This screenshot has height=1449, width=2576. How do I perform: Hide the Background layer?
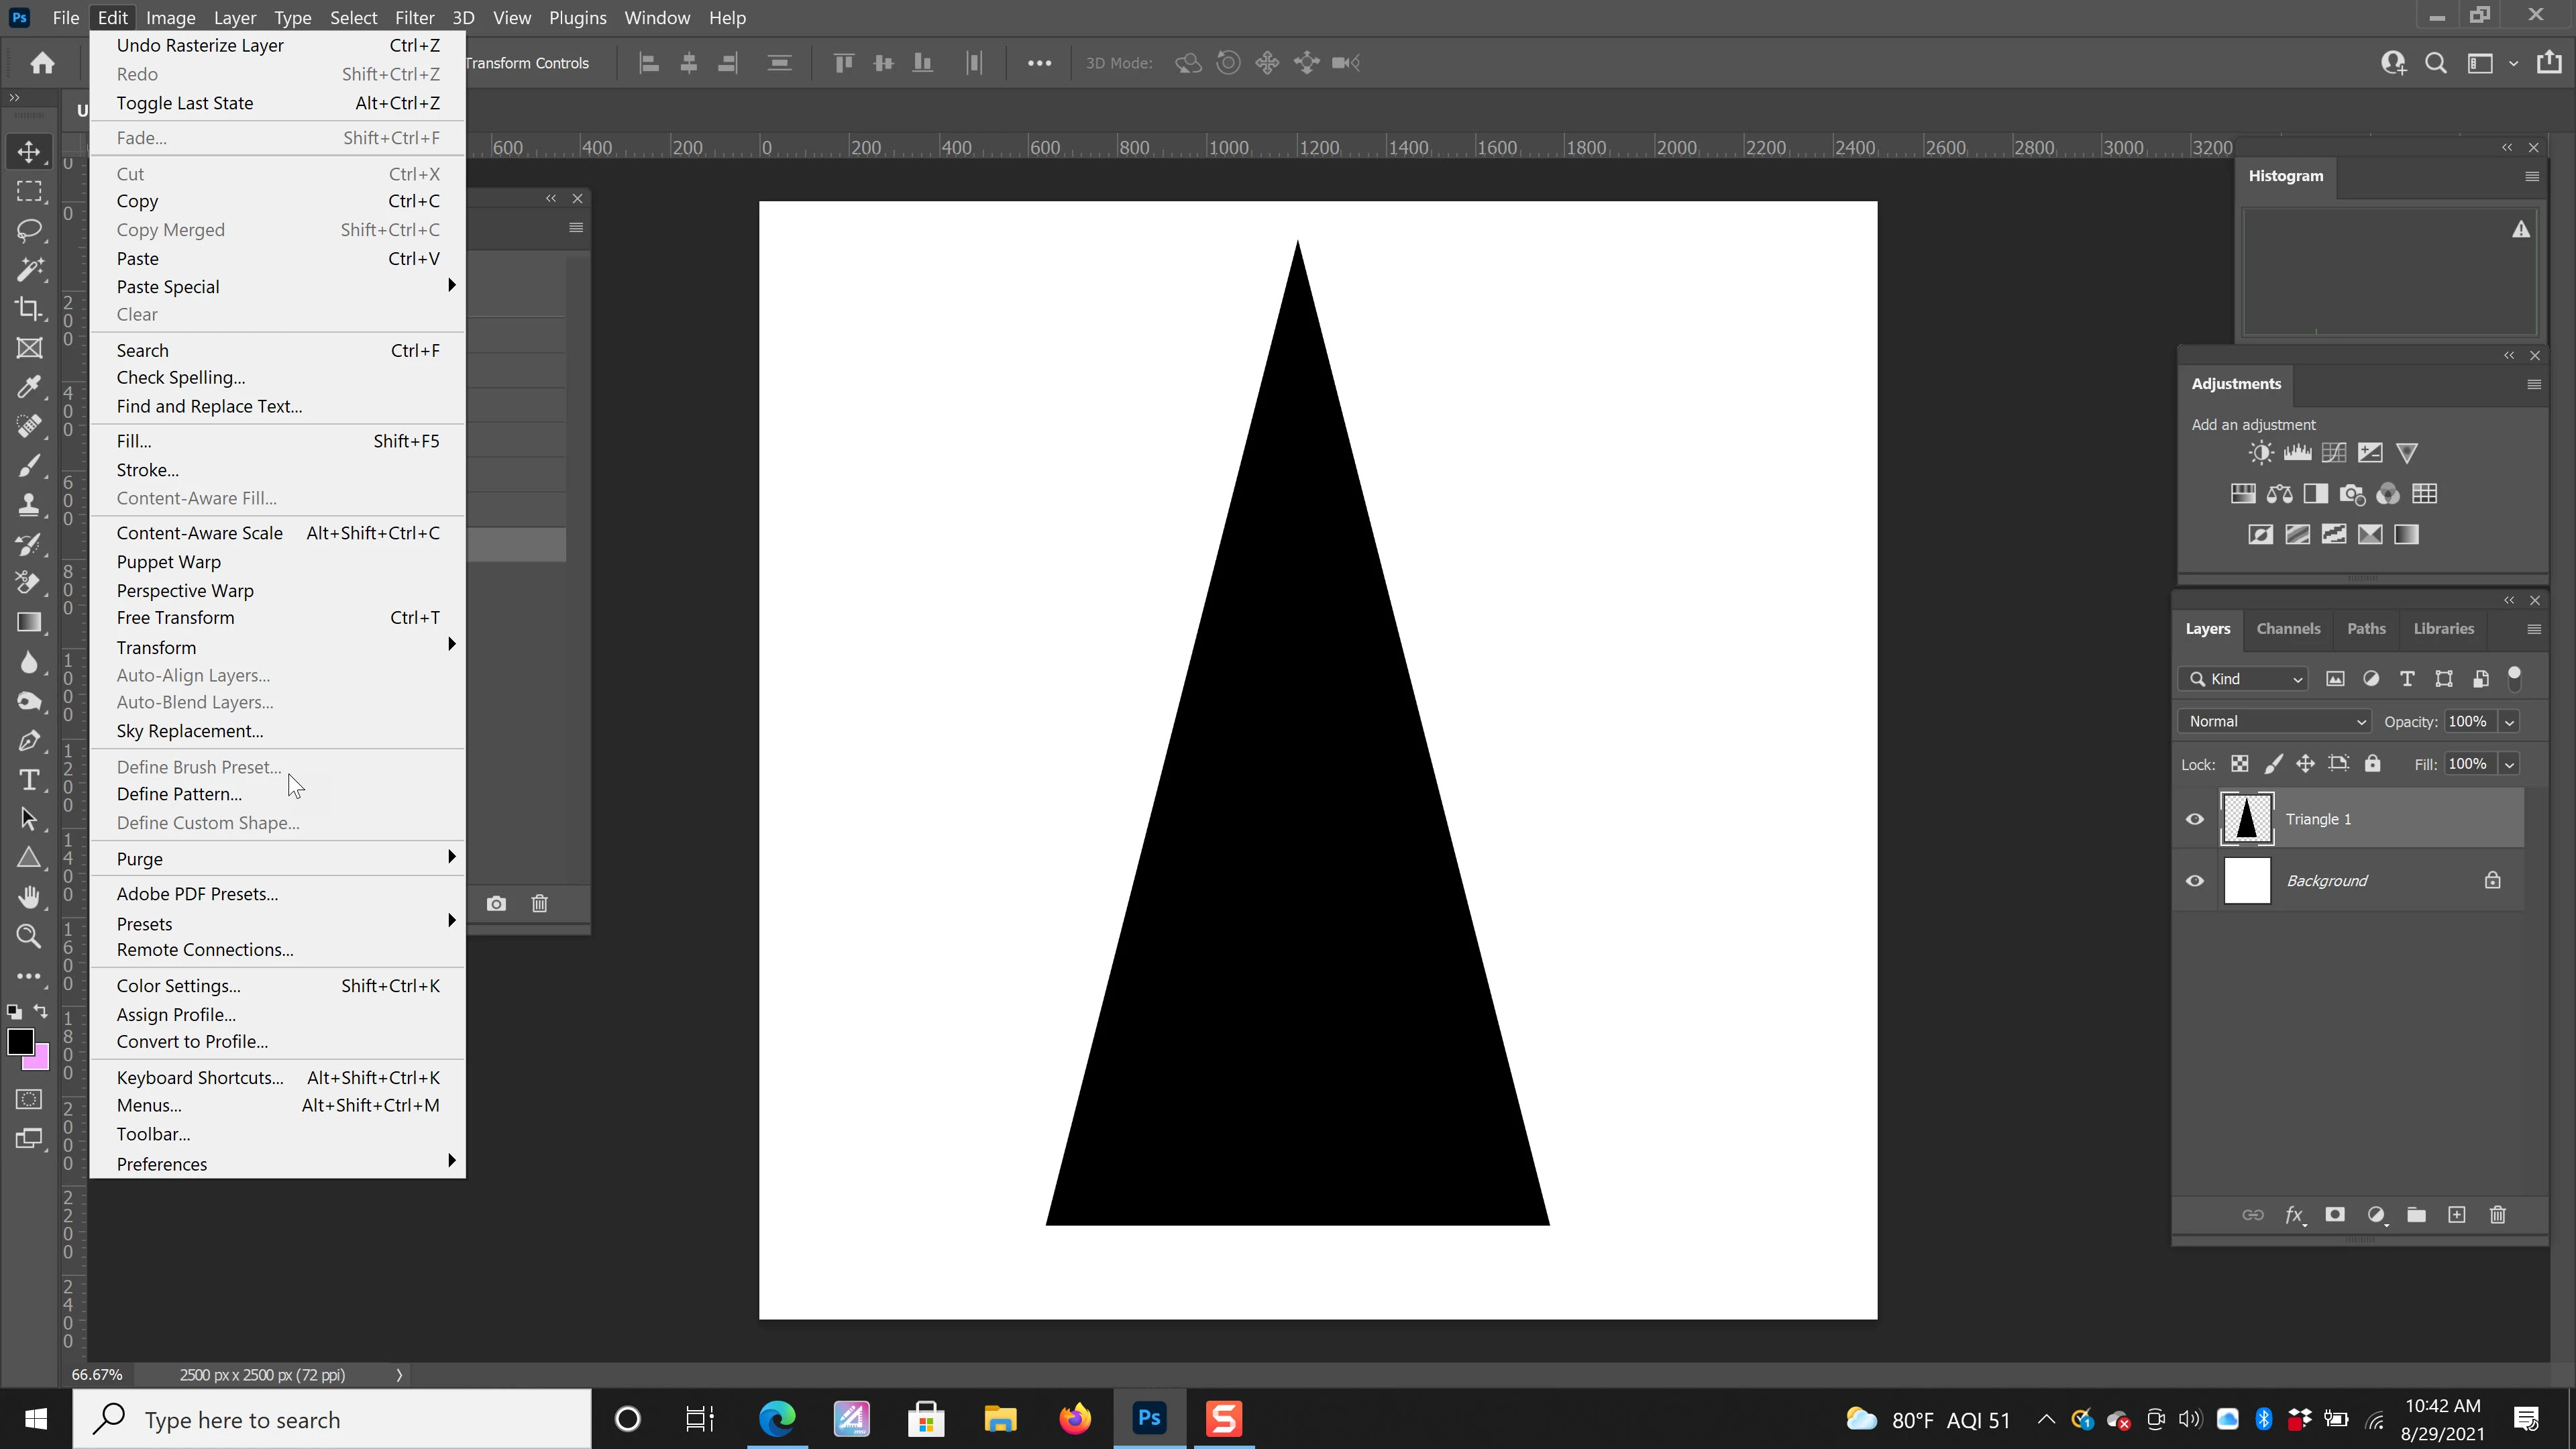point(2195,881)
